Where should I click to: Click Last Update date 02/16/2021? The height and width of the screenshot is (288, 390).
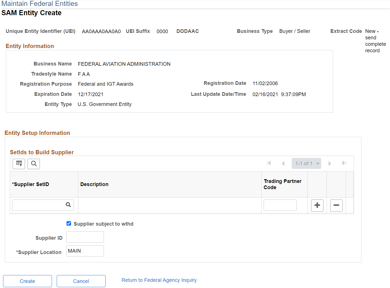tap(265, 94)
